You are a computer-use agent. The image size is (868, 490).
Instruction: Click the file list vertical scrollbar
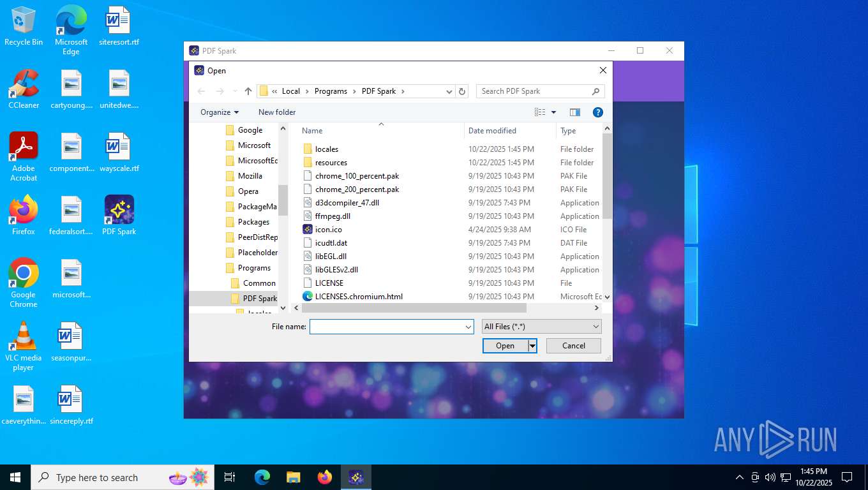[607, 175]
